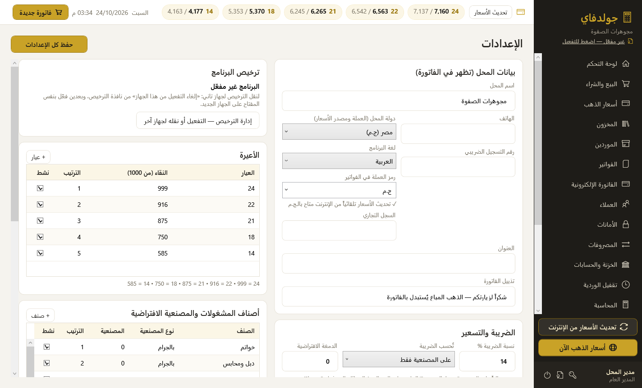Click فاتورة جديدة new invoice button
This screenshot has width=642, height=388.
pyautogui.click(x=41, y=12)
